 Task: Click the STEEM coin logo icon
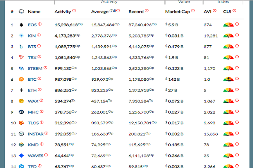(x=21, y=69)
